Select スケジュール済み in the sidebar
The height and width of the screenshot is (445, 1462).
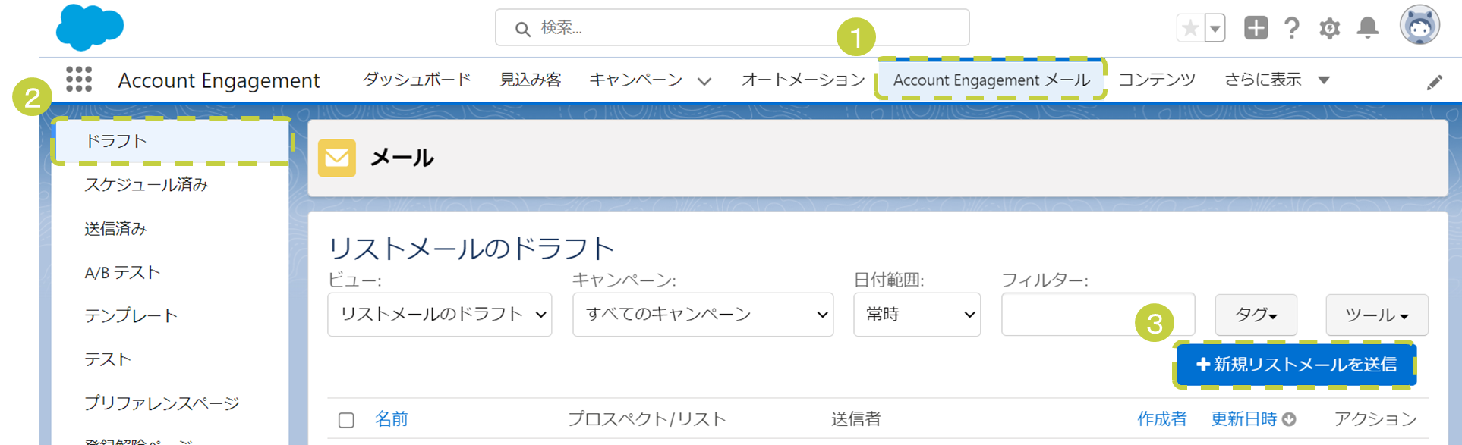coord(147,185)
